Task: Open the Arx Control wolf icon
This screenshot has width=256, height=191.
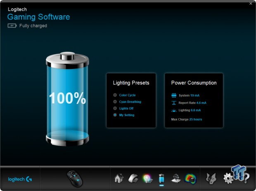Action: (211, 179)
